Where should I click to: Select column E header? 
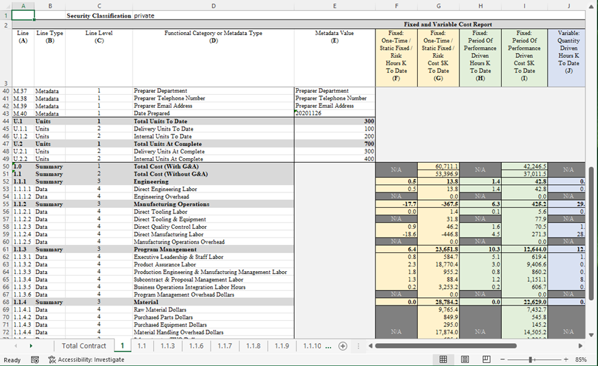(334, 6)
